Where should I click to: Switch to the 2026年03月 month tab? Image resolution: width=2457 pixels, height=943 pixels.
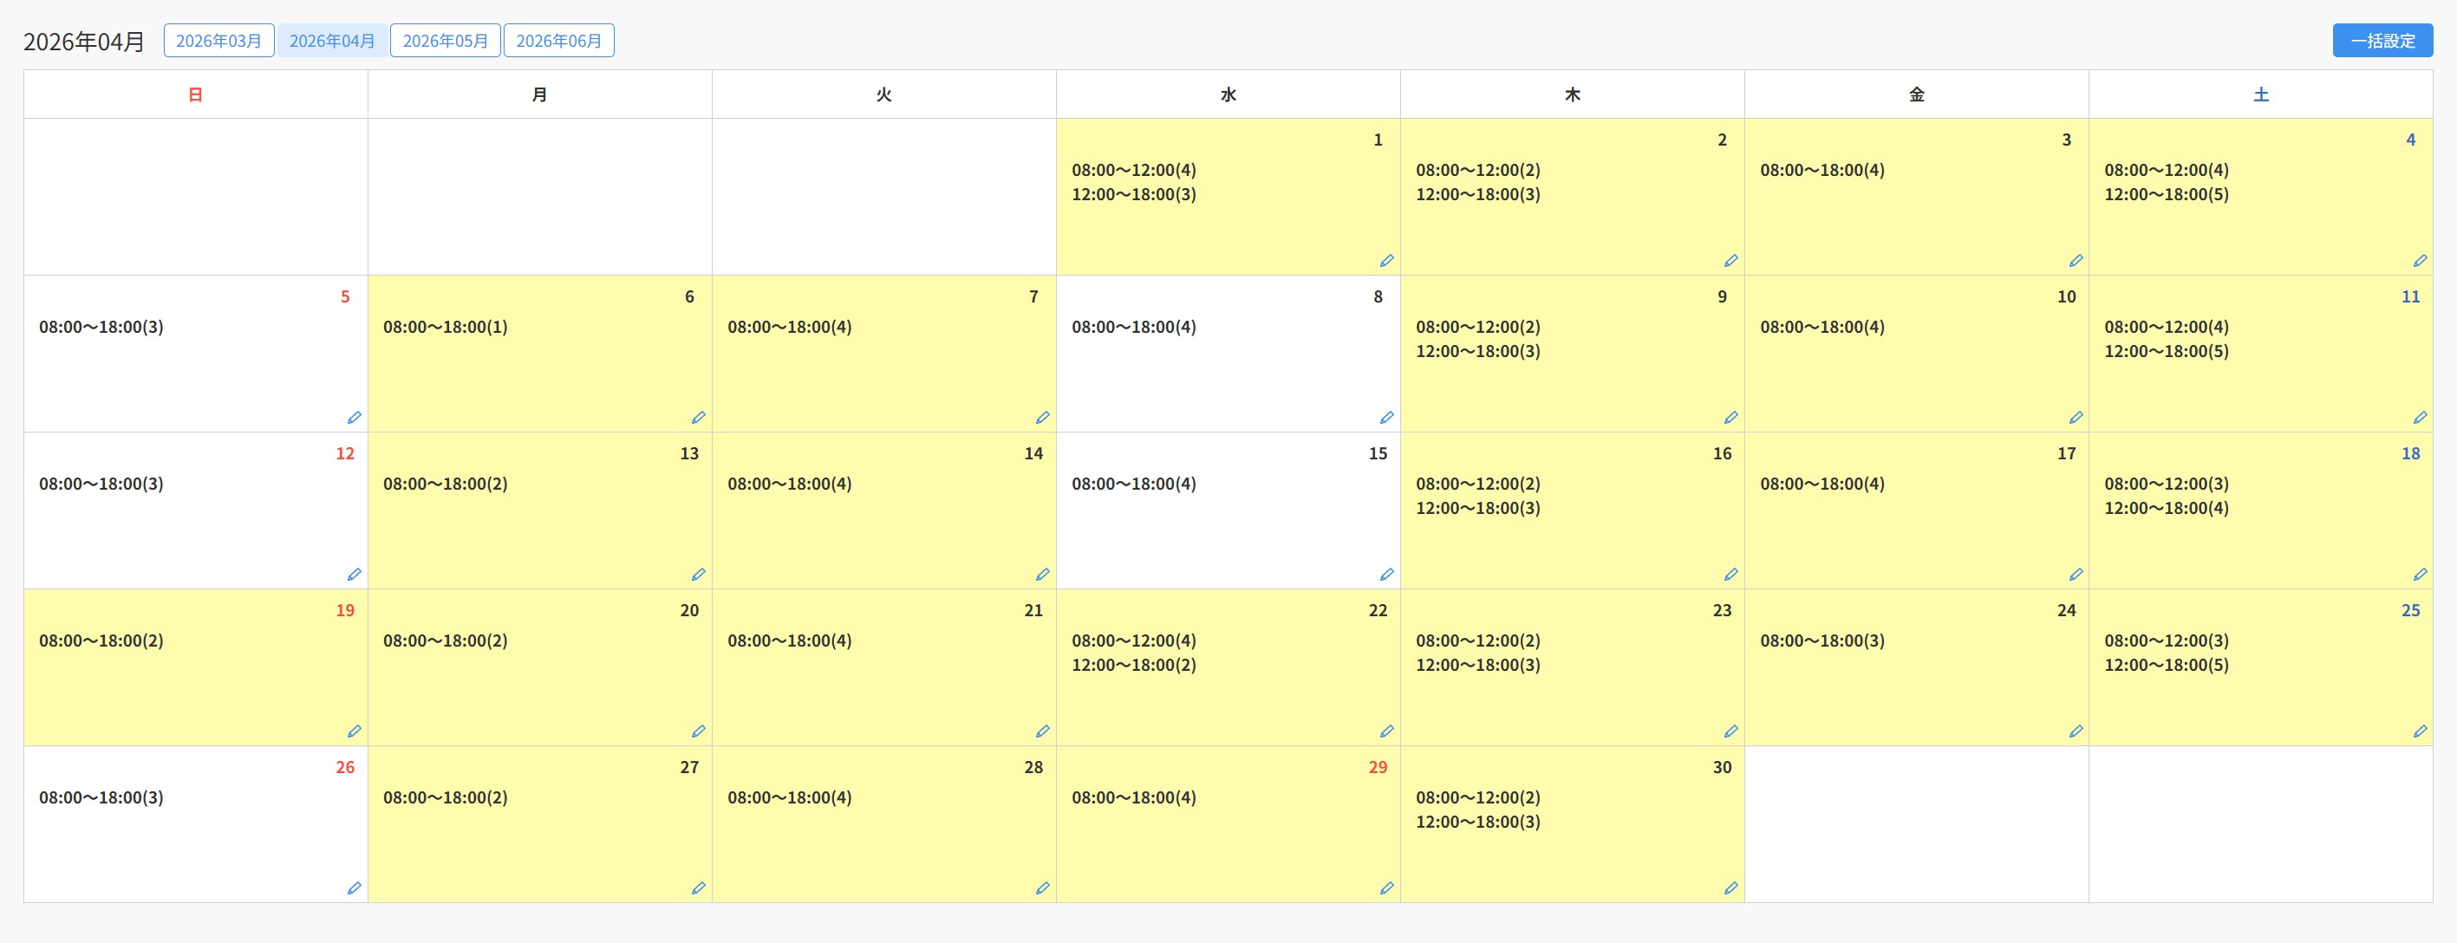point(218,41)
